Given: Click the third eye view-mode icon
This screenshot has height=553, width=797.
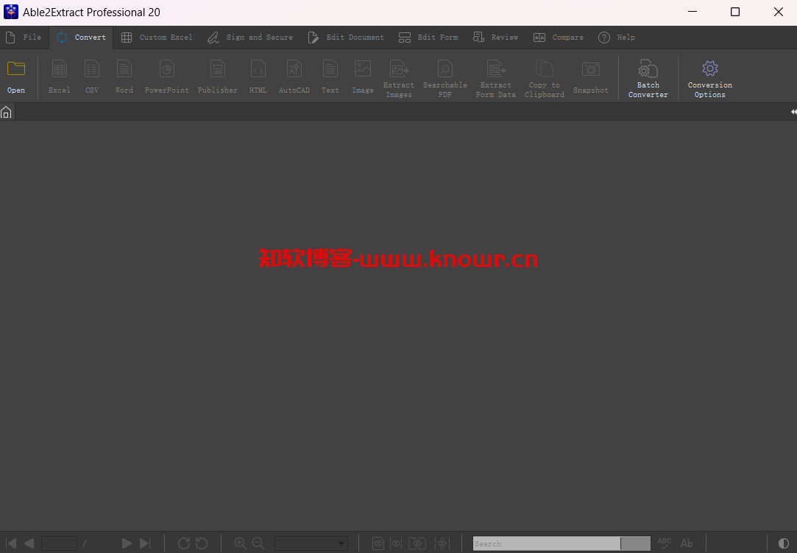Looking at the screenshot, I should (417, 543).
